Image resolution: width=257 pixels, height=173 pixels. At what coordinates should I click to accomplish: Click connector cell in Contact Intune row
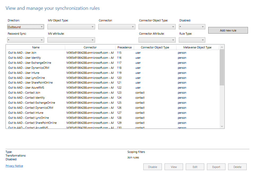[x=90, y=113]
